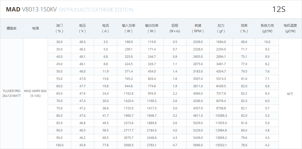
Task: Select the 45.0 throttle cell
Action: [59, 64]
